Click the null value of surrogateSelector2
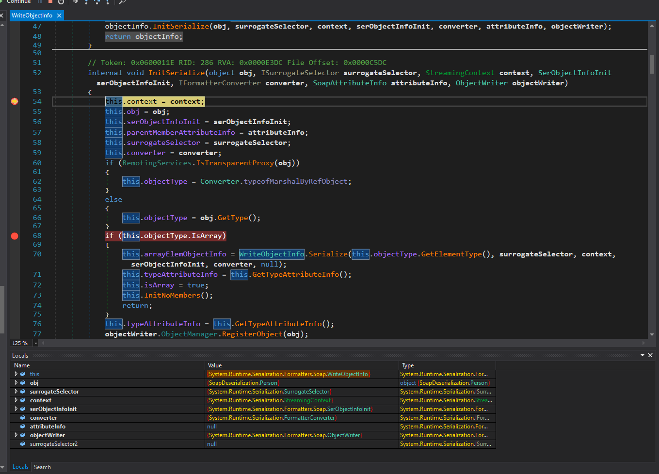 click(212, 444)
